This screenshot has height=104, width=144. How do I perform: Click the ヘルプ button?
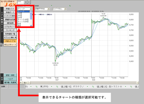pyautogui.click(x=10, y=79)
